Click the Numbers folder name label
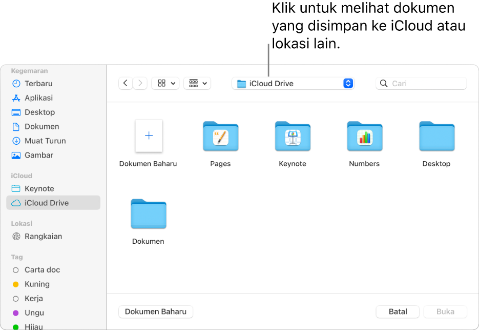479x330 pixels. point(364,164)
